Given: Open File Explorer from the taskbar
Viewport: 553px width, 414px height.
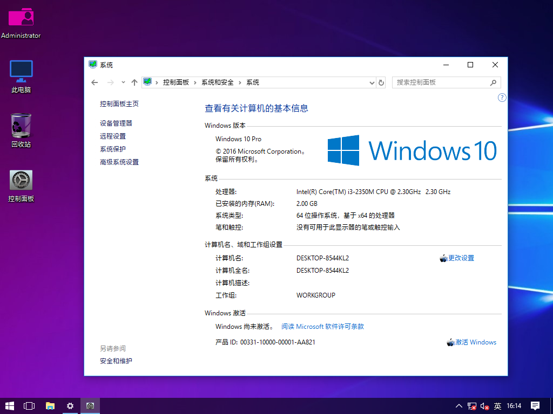Looking at the screenshot, I should click(x=50, y=406).
